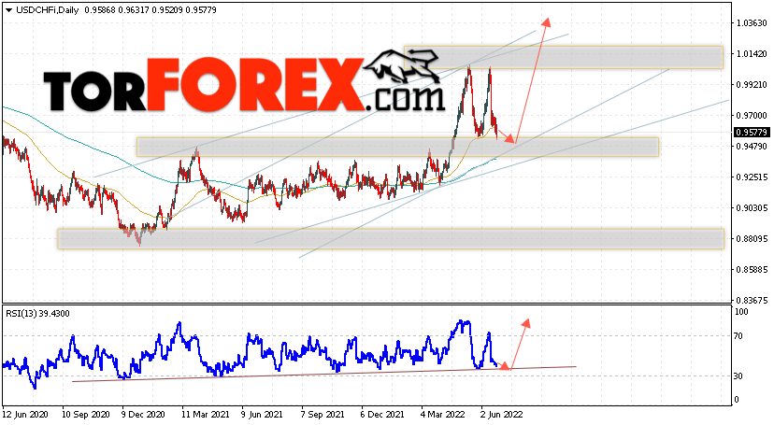Viewport: 774px width, 425px height.
Task: Click the 12 Jun 2020 date label
Action: [x=27, y=415]
